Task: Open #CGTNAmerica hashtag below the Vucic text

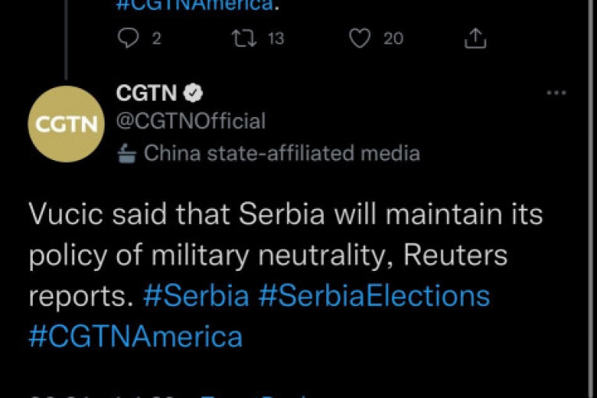Action: pos(136,337)
